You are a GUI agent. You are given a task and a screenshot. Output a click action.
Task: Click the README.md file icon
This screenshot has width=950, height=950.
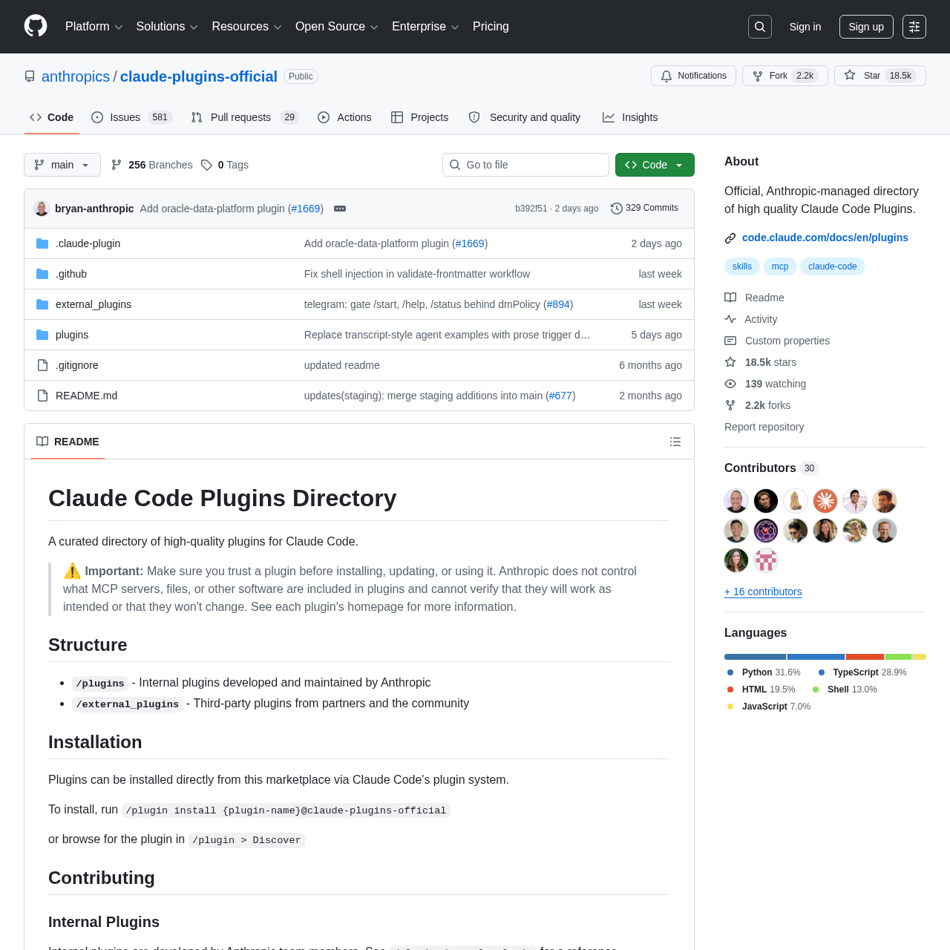(42, 396)
